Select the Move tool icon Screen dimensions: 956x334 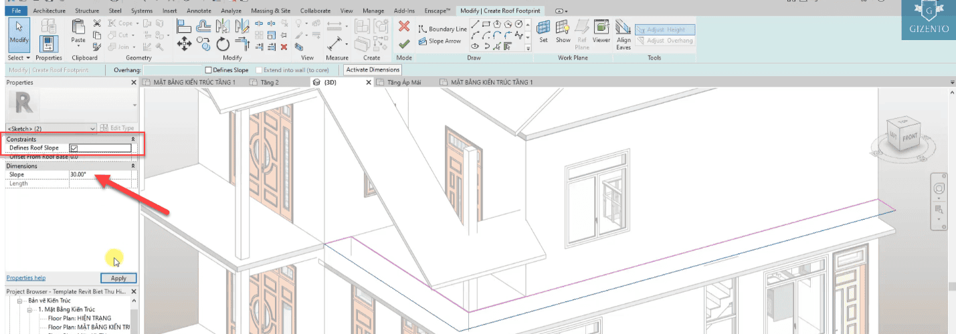pos(185,44)
